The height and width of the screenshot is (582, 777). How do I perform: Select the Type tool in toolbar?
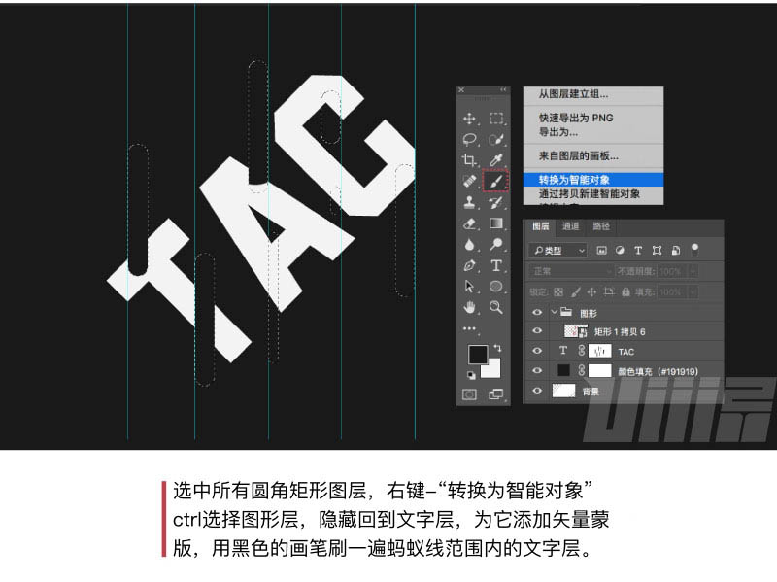pyautogui.click(x=496, y=265)
